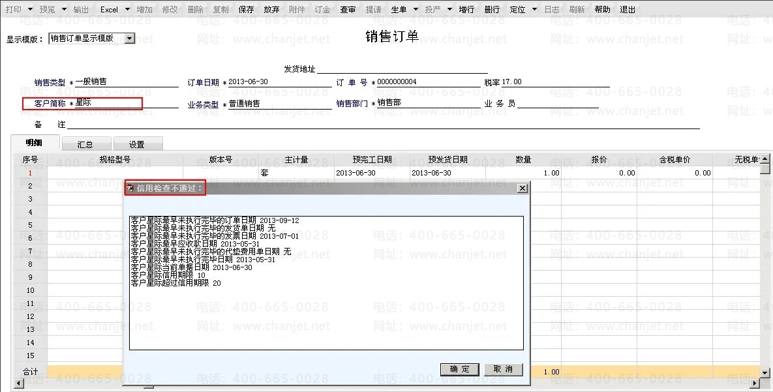Click the 客户简称 input field
Screen dimensions: 773x392
click(126, 103)
